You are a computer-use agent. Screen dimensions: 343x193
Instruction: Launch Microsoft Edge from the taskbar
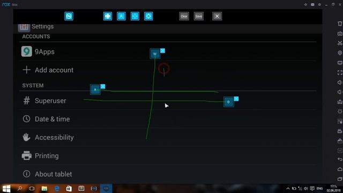point(57,188)
